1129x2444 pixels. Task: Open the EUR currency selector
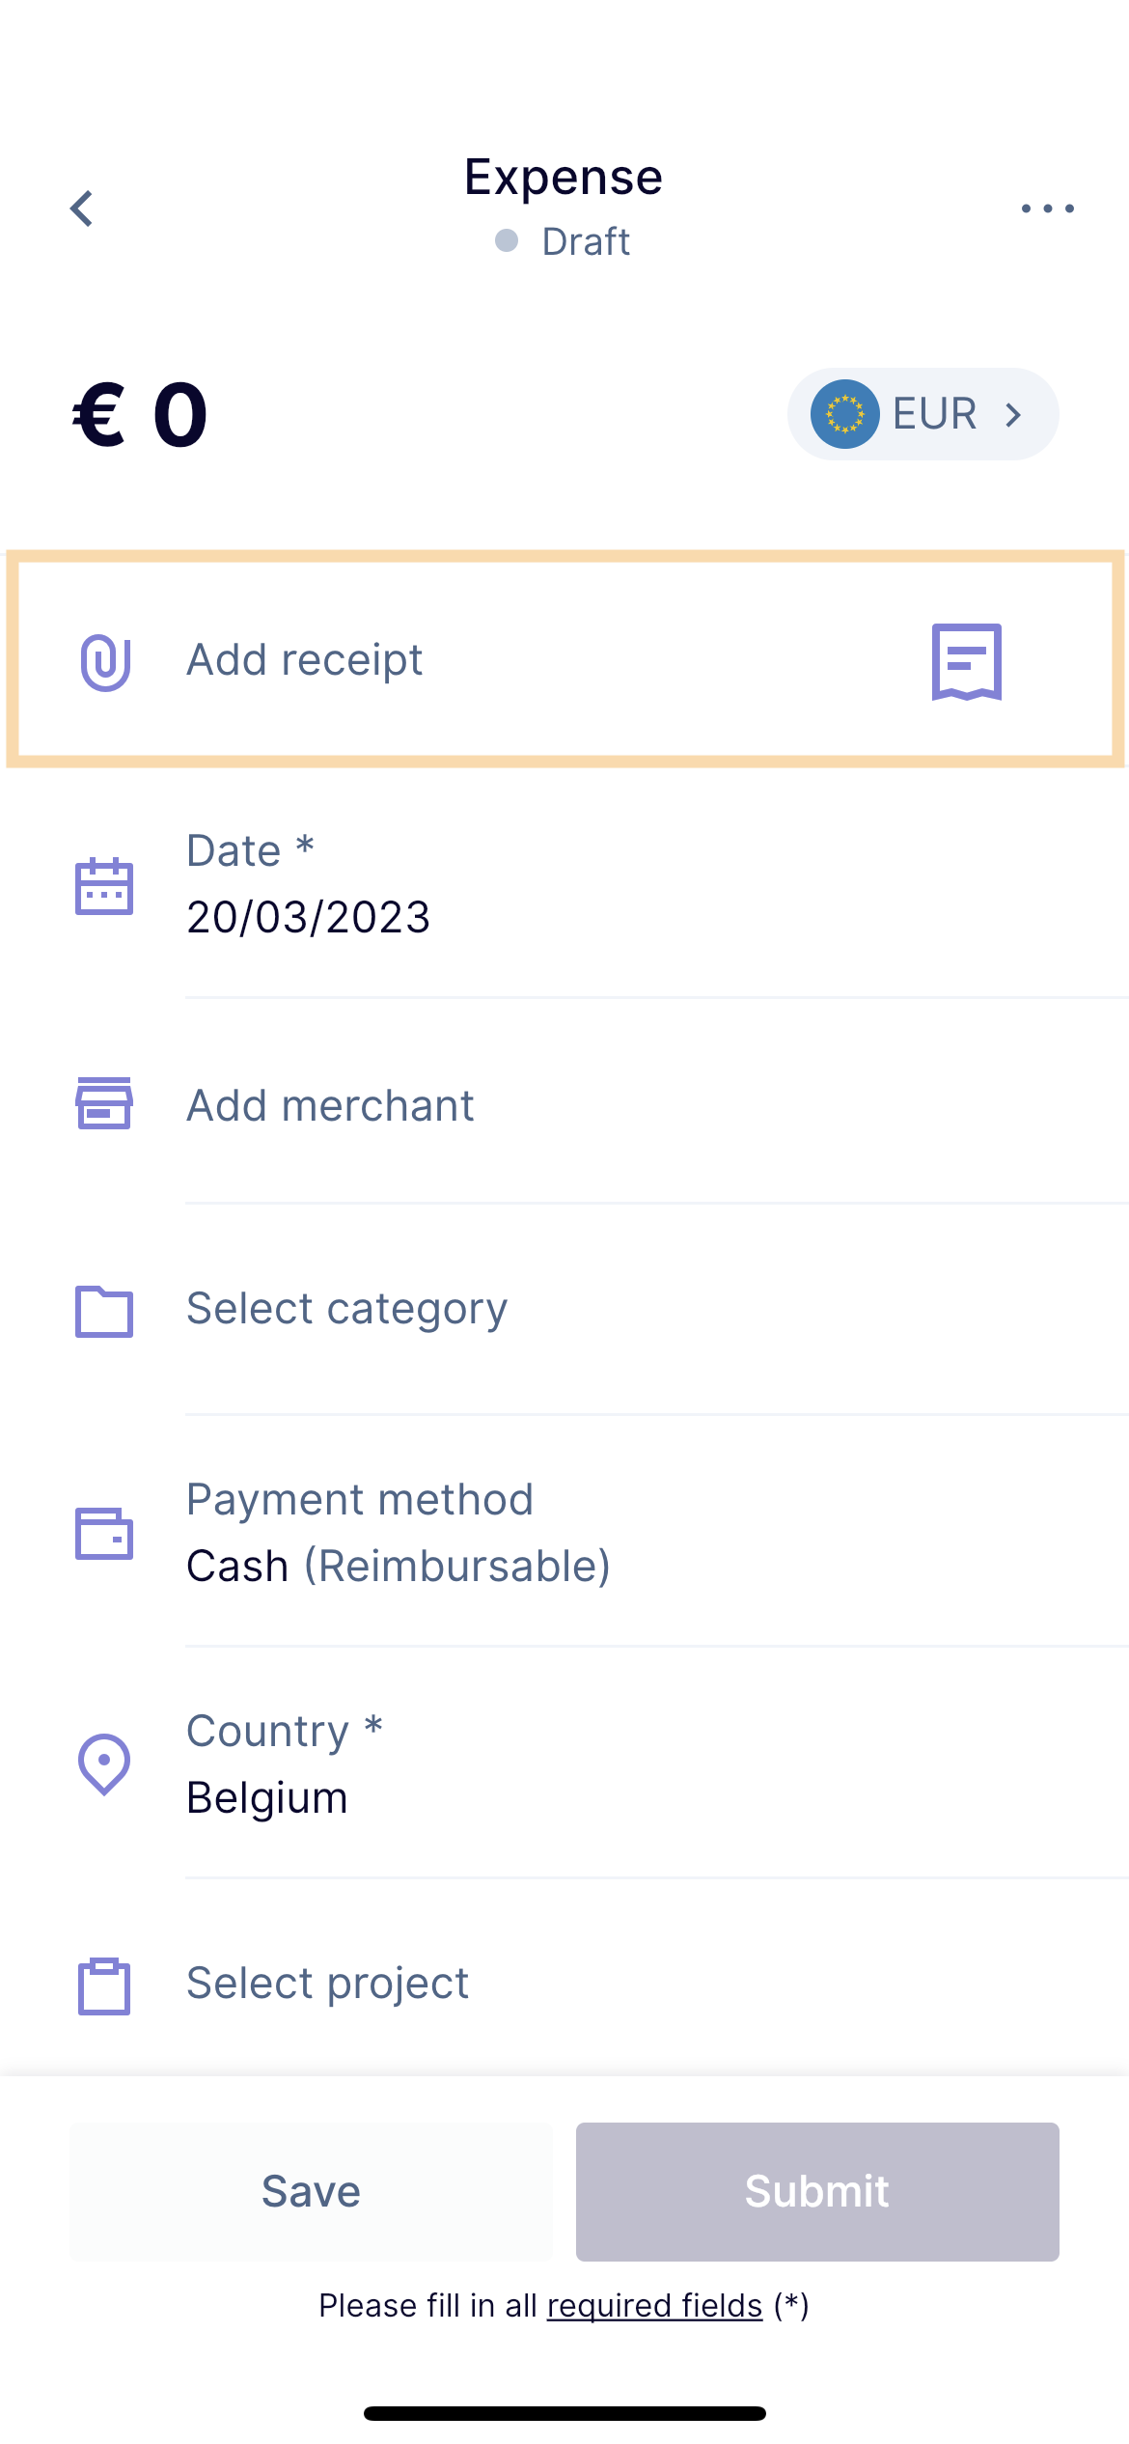923,414
